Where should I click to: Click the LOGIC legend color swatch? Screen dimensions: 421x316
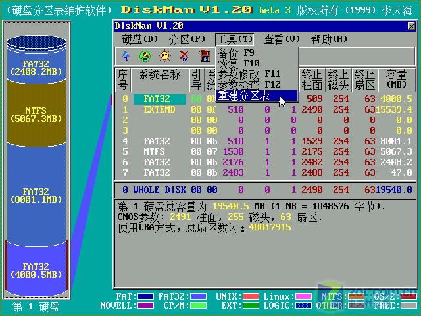tap(303, 305)
